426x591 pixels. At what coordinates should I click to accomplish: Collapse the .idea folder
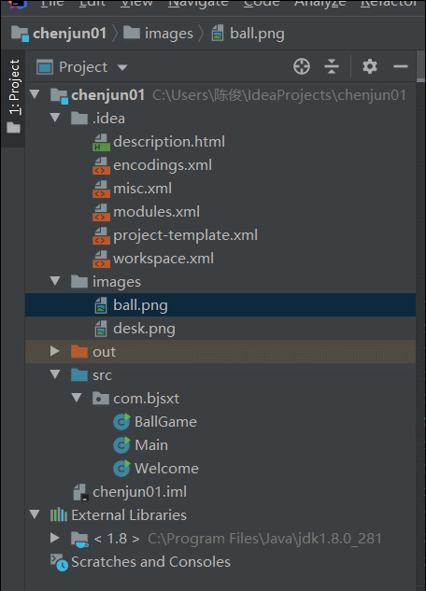click(55, 118)
